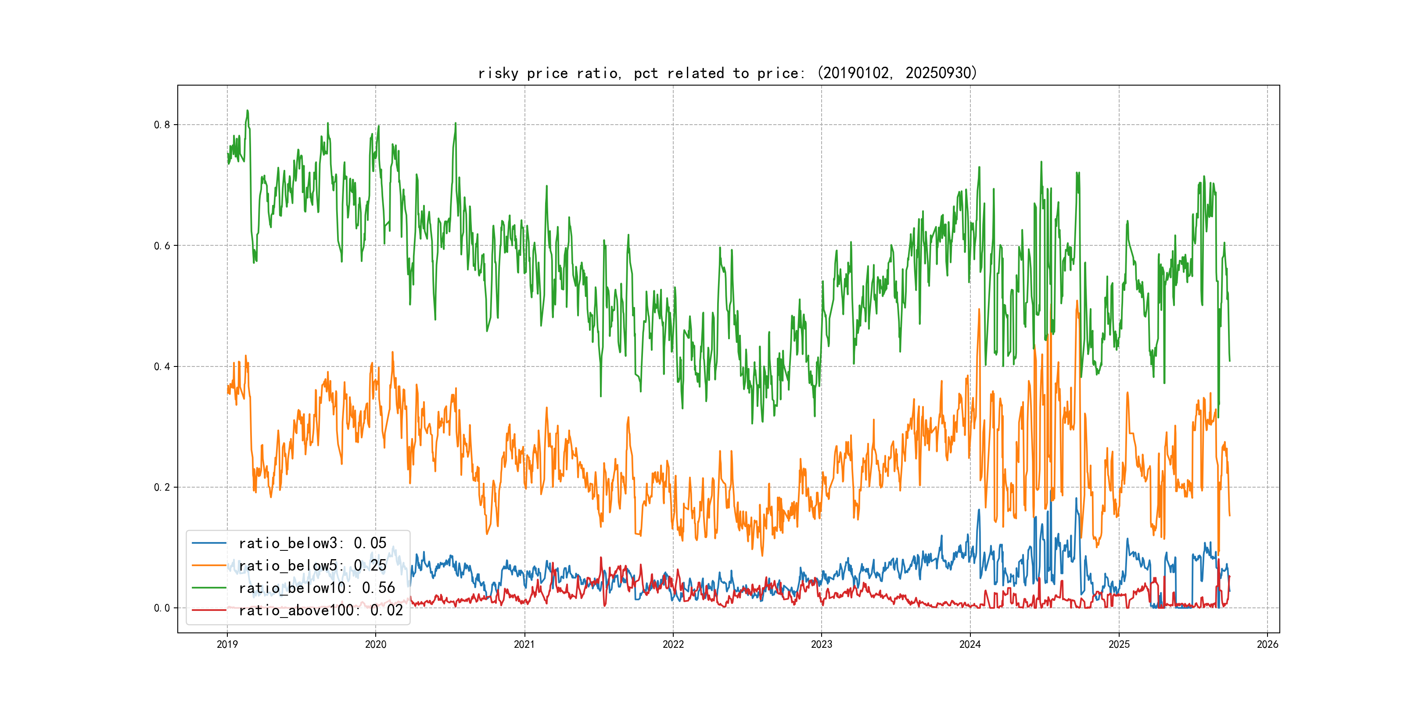Click the 2019 x-axis tick label
This screenshot has height=711, width=1422.
[x=227, y=644]
